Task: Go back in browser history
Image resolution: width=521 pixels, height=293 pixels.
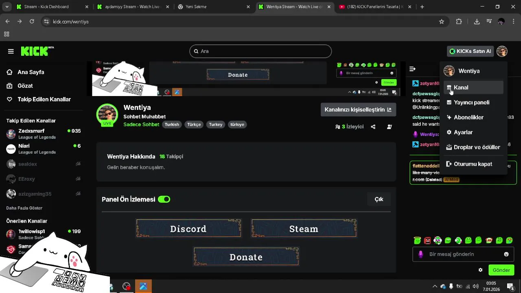Action: 7,22
